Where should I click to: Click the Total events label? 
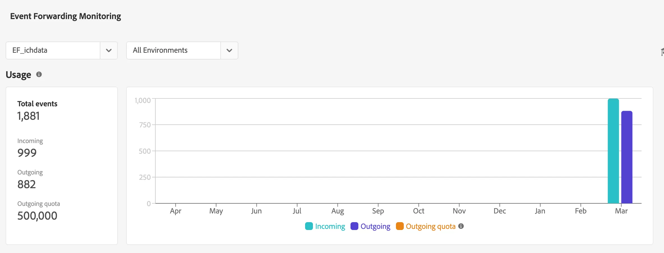(x=37, y=104)
